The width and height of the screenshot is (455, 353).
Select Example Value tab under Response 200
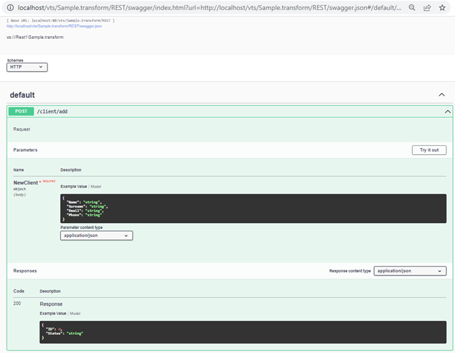pyautogui.click(x=53, y=313)
